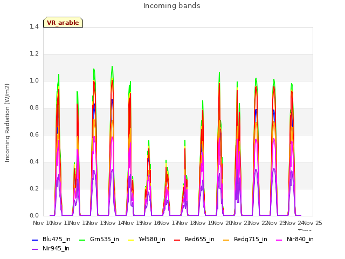Click the 0.0 y-axis tick label
This screenshot has height=259, width=345.
[x=34, y=216]
